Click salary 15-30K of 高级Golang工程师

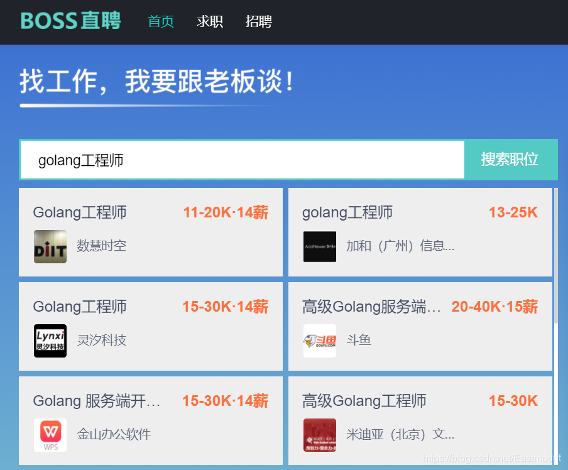(513, 401)
